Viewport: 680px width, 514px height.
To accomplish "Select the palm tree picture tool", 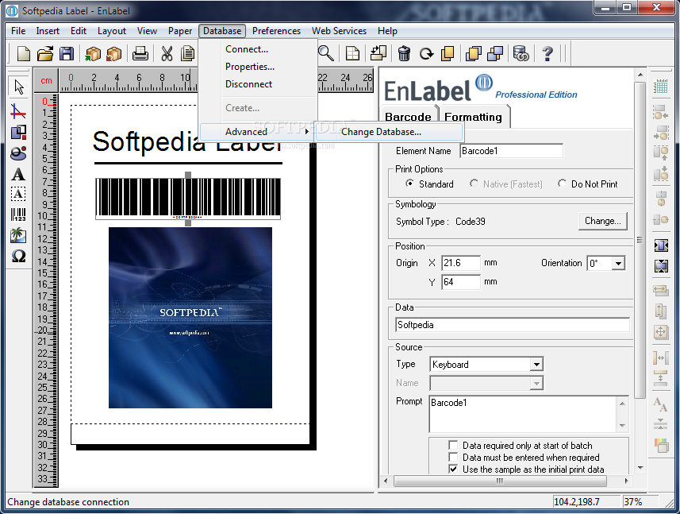I will pos(18,235).
